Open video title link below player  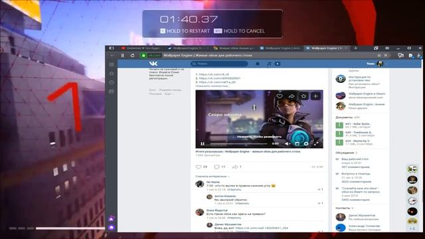click(248, 152)
